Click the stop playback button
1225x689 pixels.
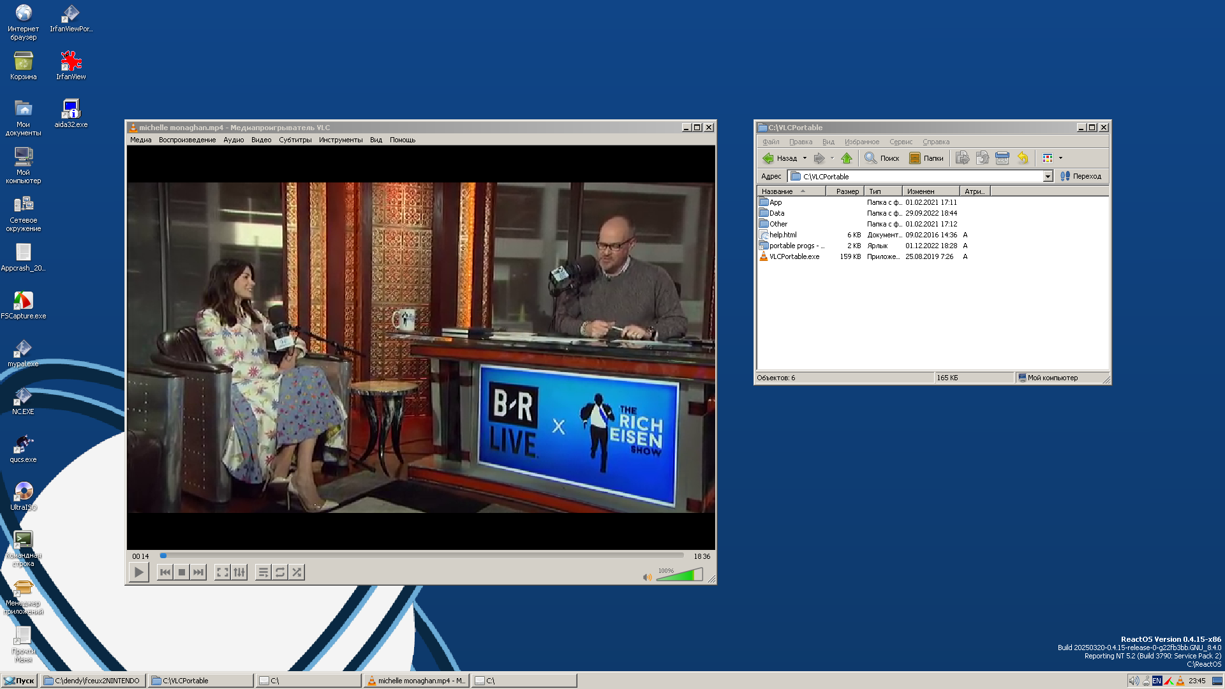(x=182, y=572)
